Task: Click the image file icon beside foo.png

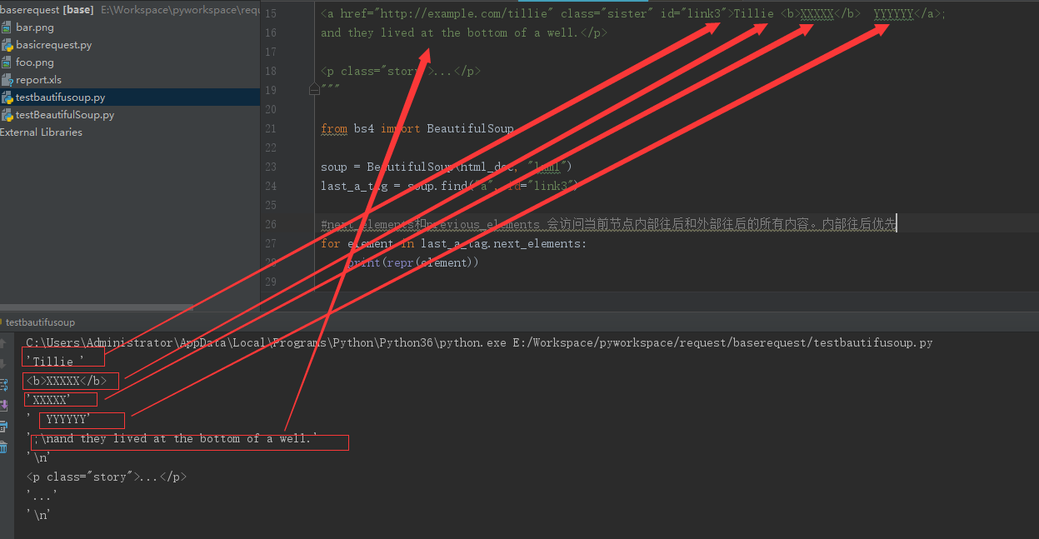Action: [x=7, y=62]
